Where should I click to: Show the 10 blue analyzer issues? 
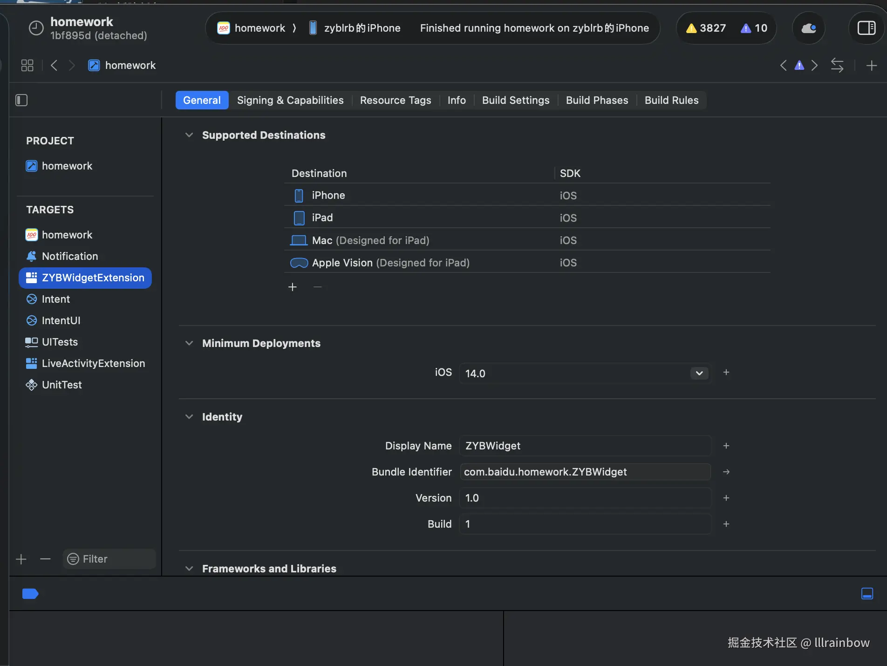click(x=754, y=28)
